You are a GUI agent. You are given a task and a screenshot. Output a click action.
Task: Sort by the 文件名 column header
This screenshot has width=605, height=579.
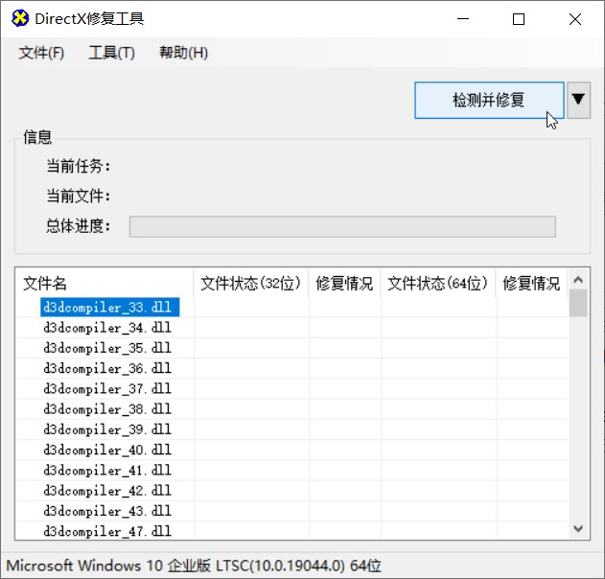(105, 284)
